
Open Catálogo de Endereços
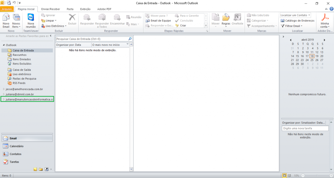(x=297, y=21)
